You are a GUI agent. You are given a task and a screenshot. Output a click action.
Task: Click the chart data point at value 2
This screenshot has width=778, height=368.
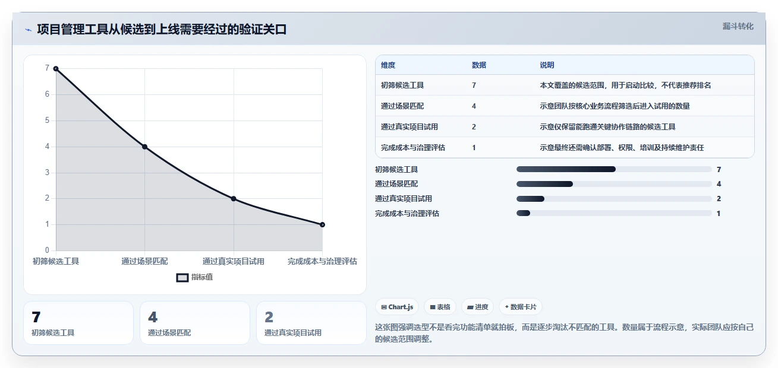pos(234,199)
